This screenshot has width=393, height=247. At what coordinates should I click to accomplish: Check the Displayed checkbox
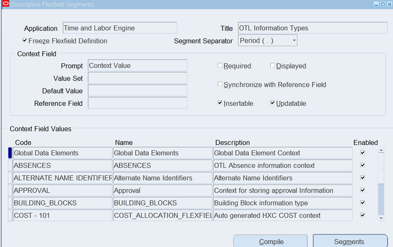click(x=272, y=65)
